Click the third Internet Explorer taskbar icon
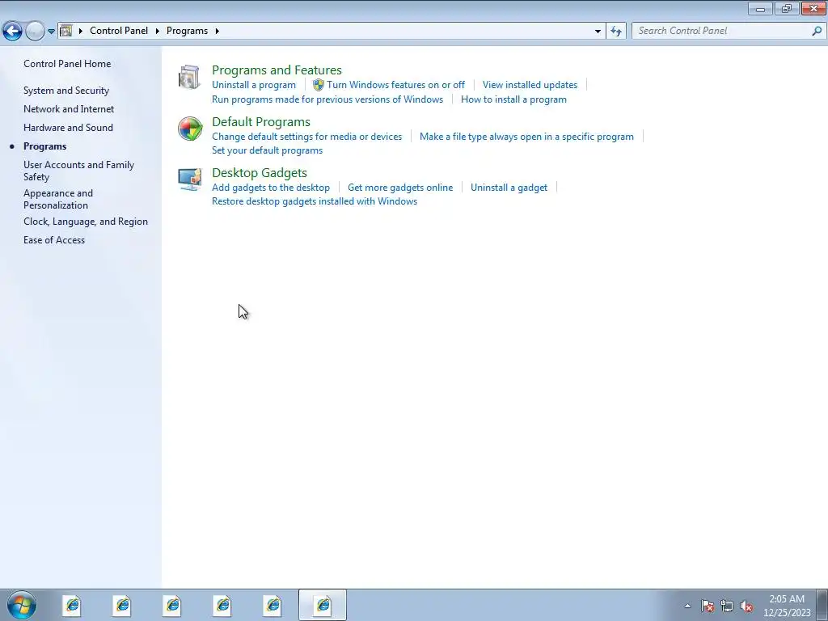 [x=173, y=605]
